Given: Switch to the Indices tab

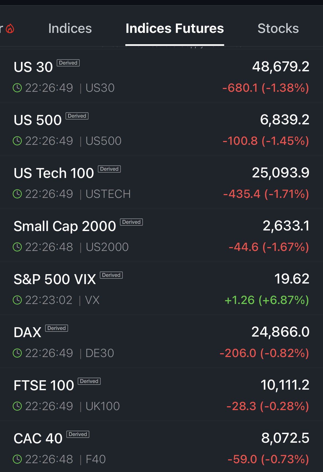Looking at the screenshot, I should click(x=70, y=28).
